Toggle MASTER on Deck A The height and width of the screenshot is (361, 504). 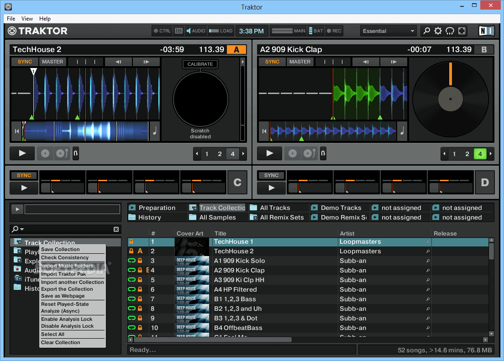click(52, 62)
